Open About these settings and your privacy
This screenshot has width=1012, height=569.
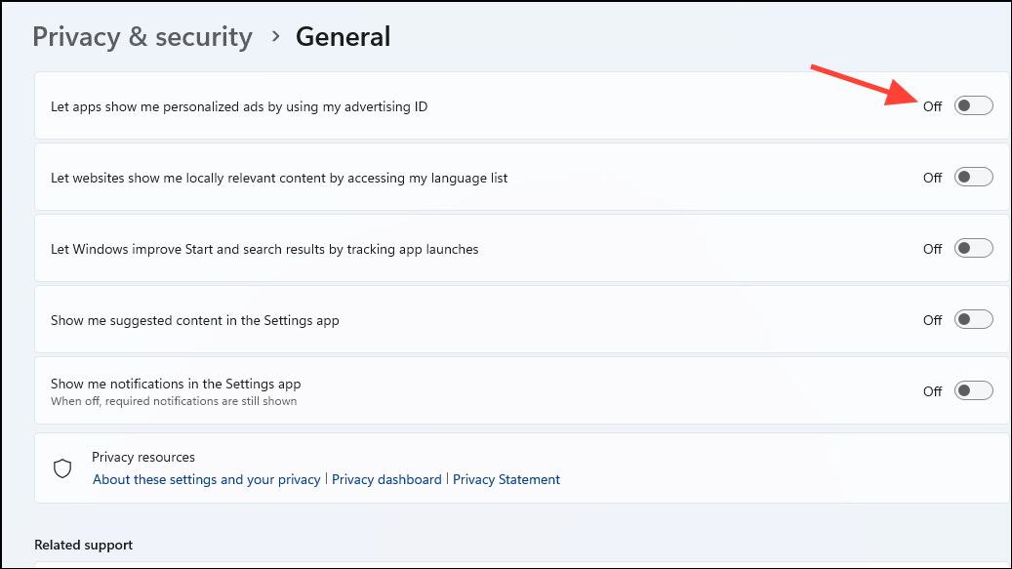coord(206,479)
